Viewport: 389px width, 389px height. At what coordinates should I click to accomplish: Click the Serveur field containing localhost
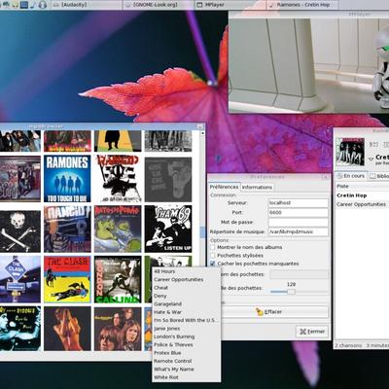click(299, 203)
